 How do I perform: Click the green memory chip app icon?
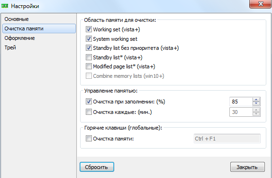(x=5, y=6)
